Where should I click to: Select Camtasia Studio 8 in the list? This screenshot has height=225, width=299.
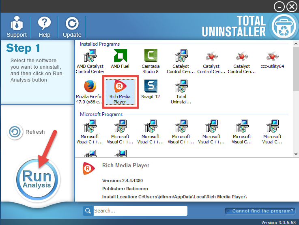tap(151, 61)
